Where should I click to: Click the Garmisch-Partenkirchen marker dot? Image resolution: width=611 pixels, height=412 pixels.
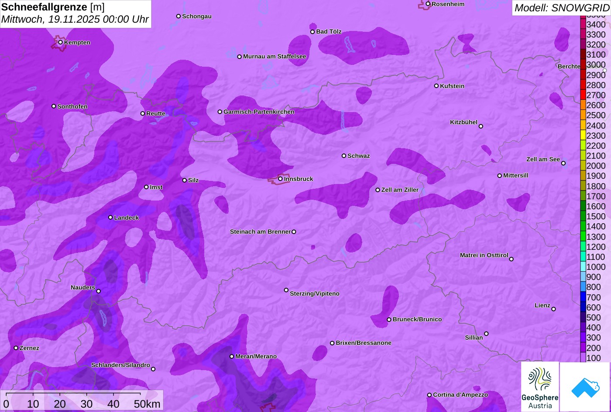point(220,112)
